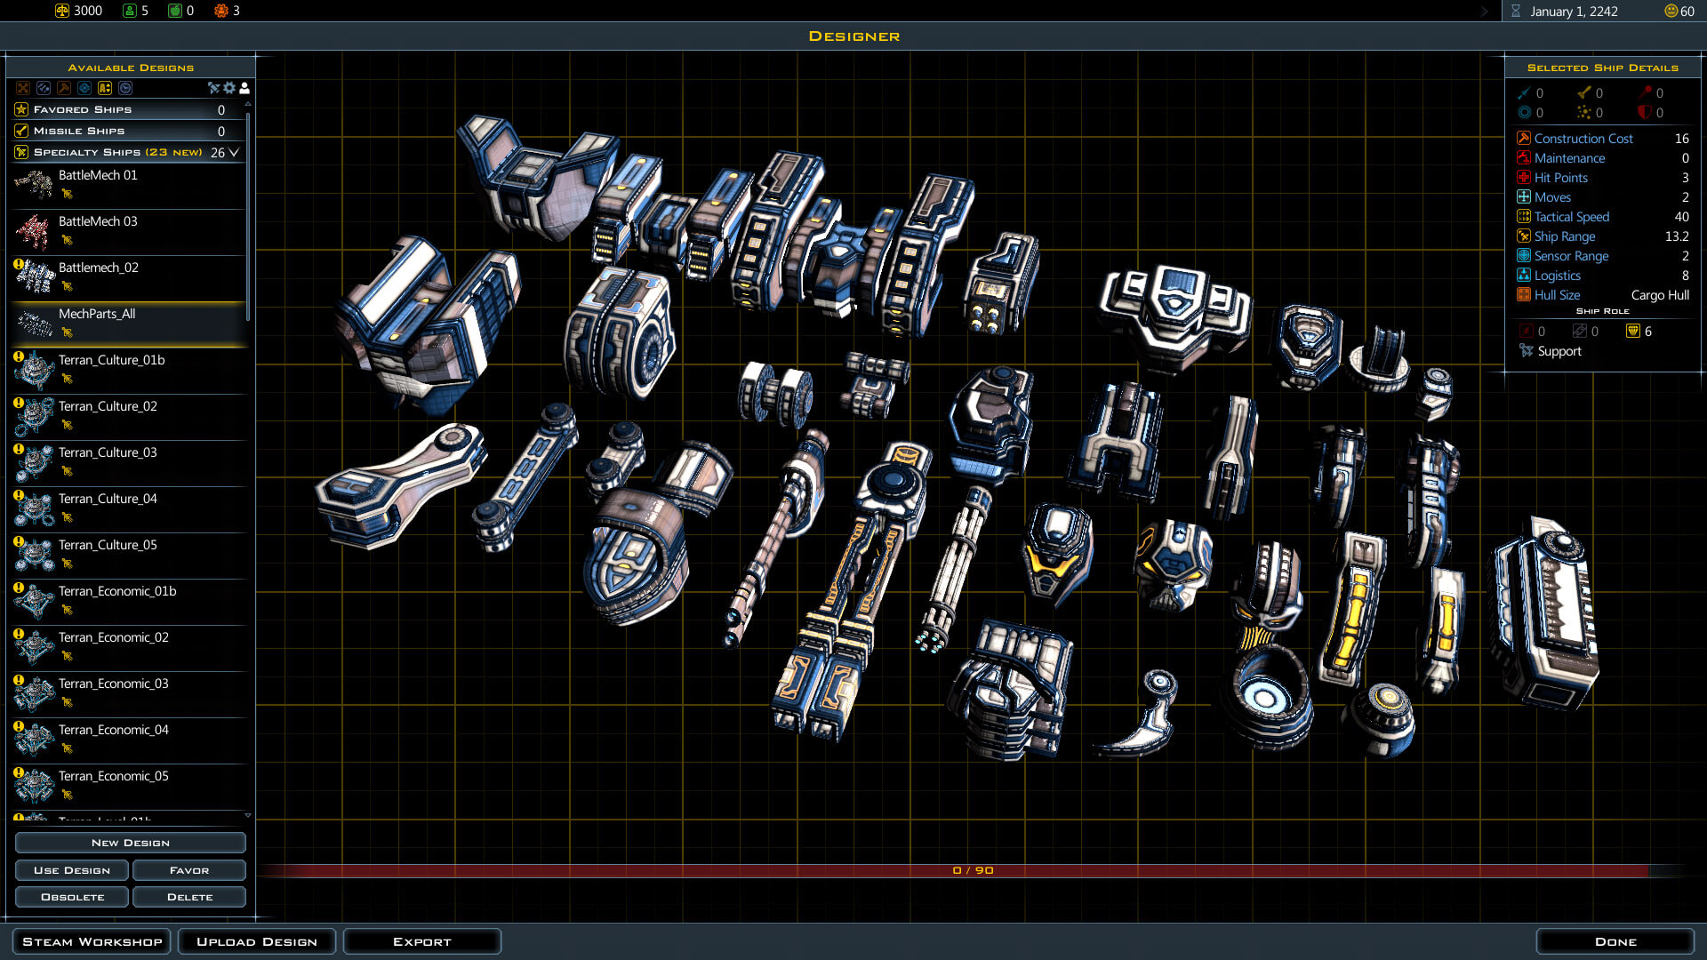Image resolution: width=1707 pixels, height=960 pixels.
Task: Toggle the construction hammer filter
Action: (x=64, y=88)
